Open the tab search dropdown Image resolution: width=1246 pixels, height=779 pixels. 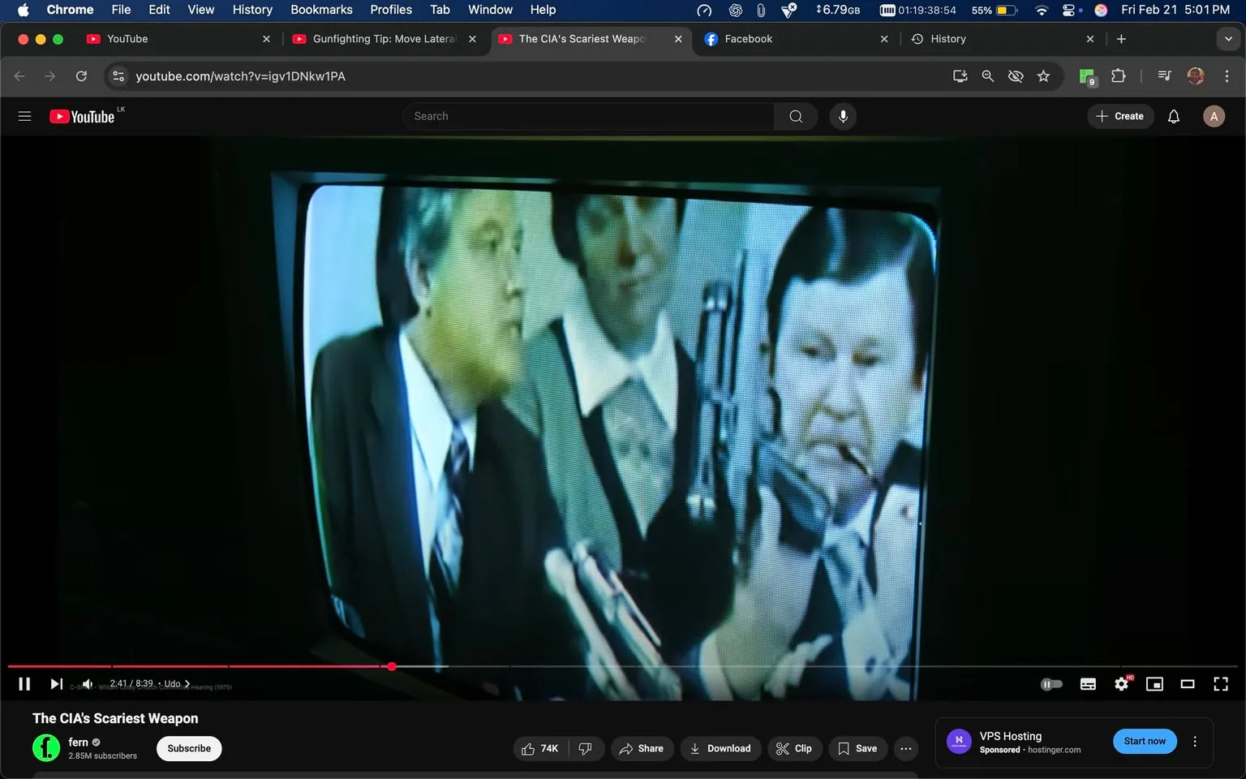tap(1228, 38)
